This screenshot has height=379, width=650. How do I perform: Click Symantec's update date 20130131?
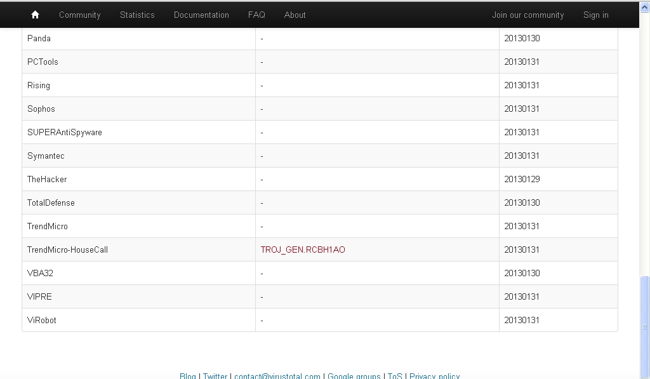522,156
